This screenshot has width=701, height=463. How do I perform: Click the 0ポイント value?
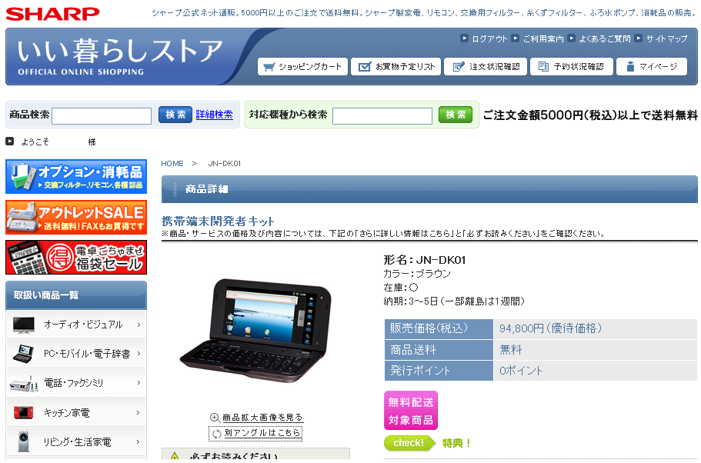click(520, 371)
